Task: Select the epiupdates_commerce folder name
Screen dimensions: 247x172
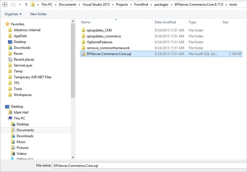Action: 104,36
